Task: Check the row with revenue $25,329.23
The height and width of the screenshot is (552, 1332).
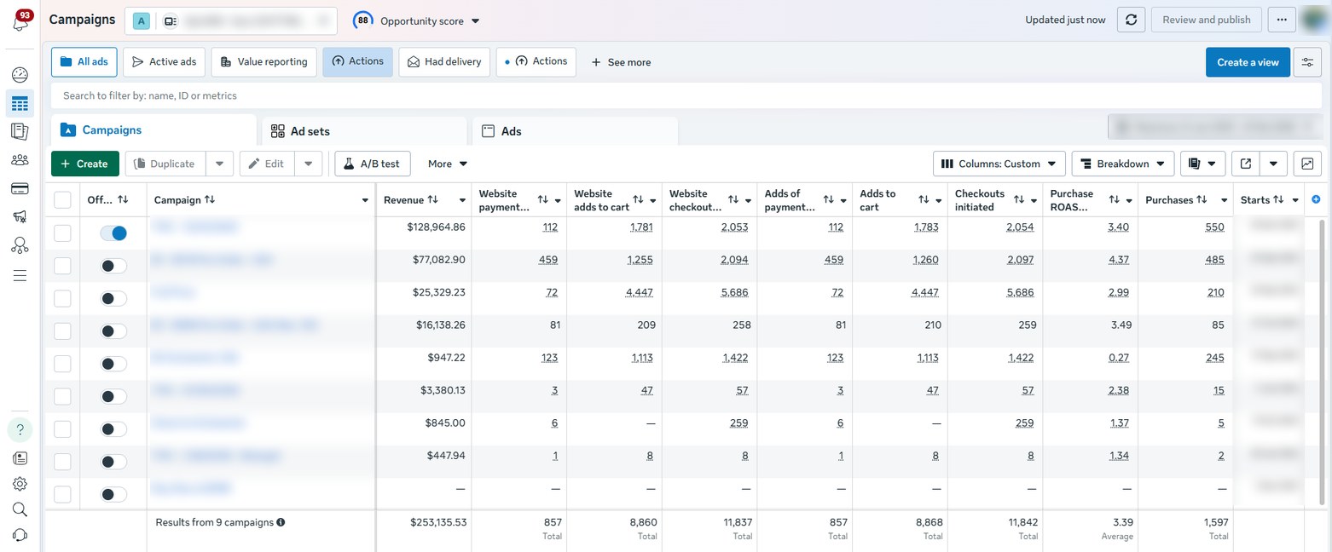Action: [62, 298]
